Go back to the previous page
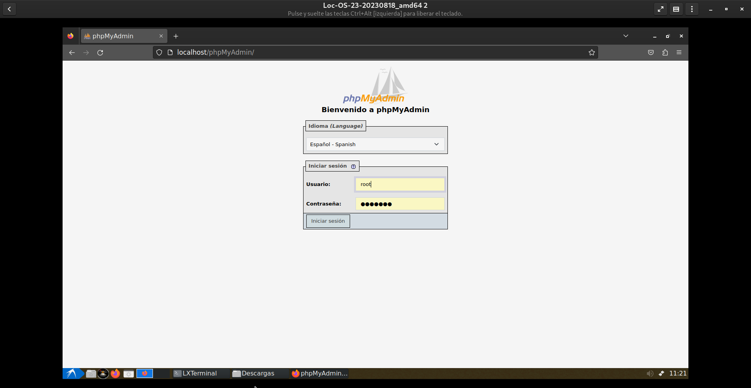The image size is (751, 388). click(72, 52)
